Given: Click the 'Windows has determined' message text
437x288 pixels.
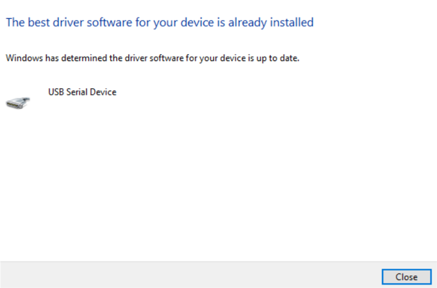Looking at the screenshot, I should [152, 58].
